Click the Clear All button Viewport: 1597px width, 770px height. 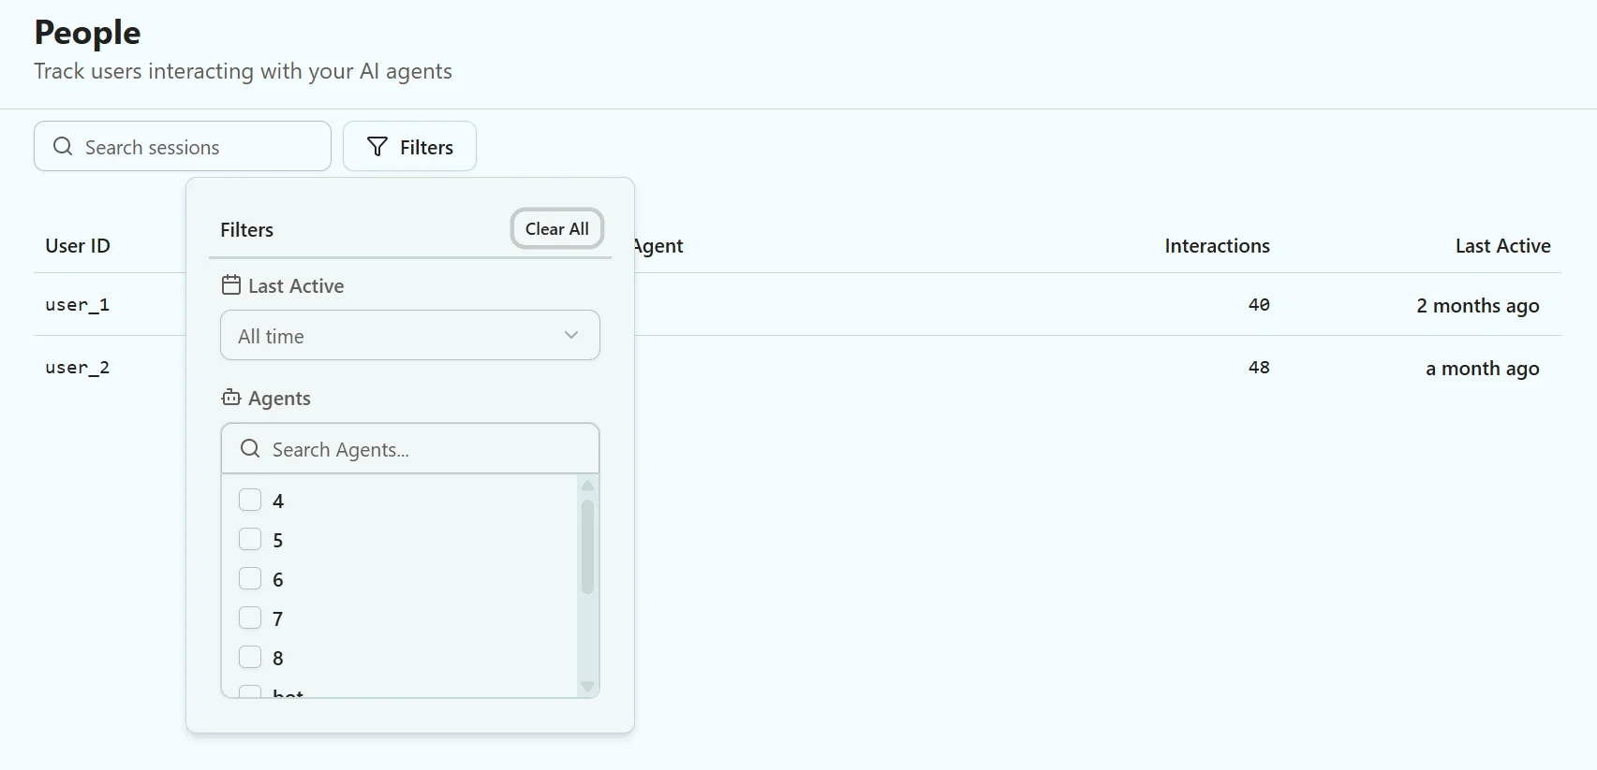click(557, 228)
